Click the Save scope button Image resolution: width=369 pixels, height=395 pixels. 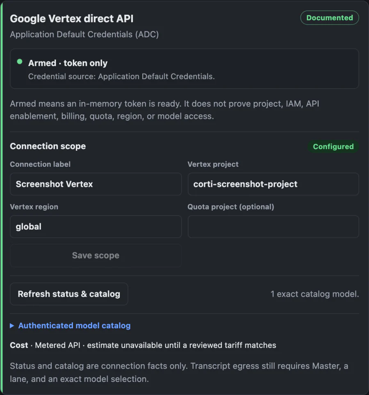pos(96,255)
